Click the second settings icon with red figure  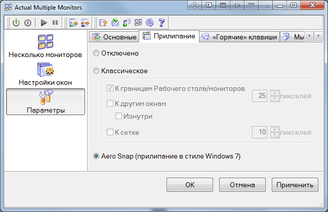click(x=85, y=23)
